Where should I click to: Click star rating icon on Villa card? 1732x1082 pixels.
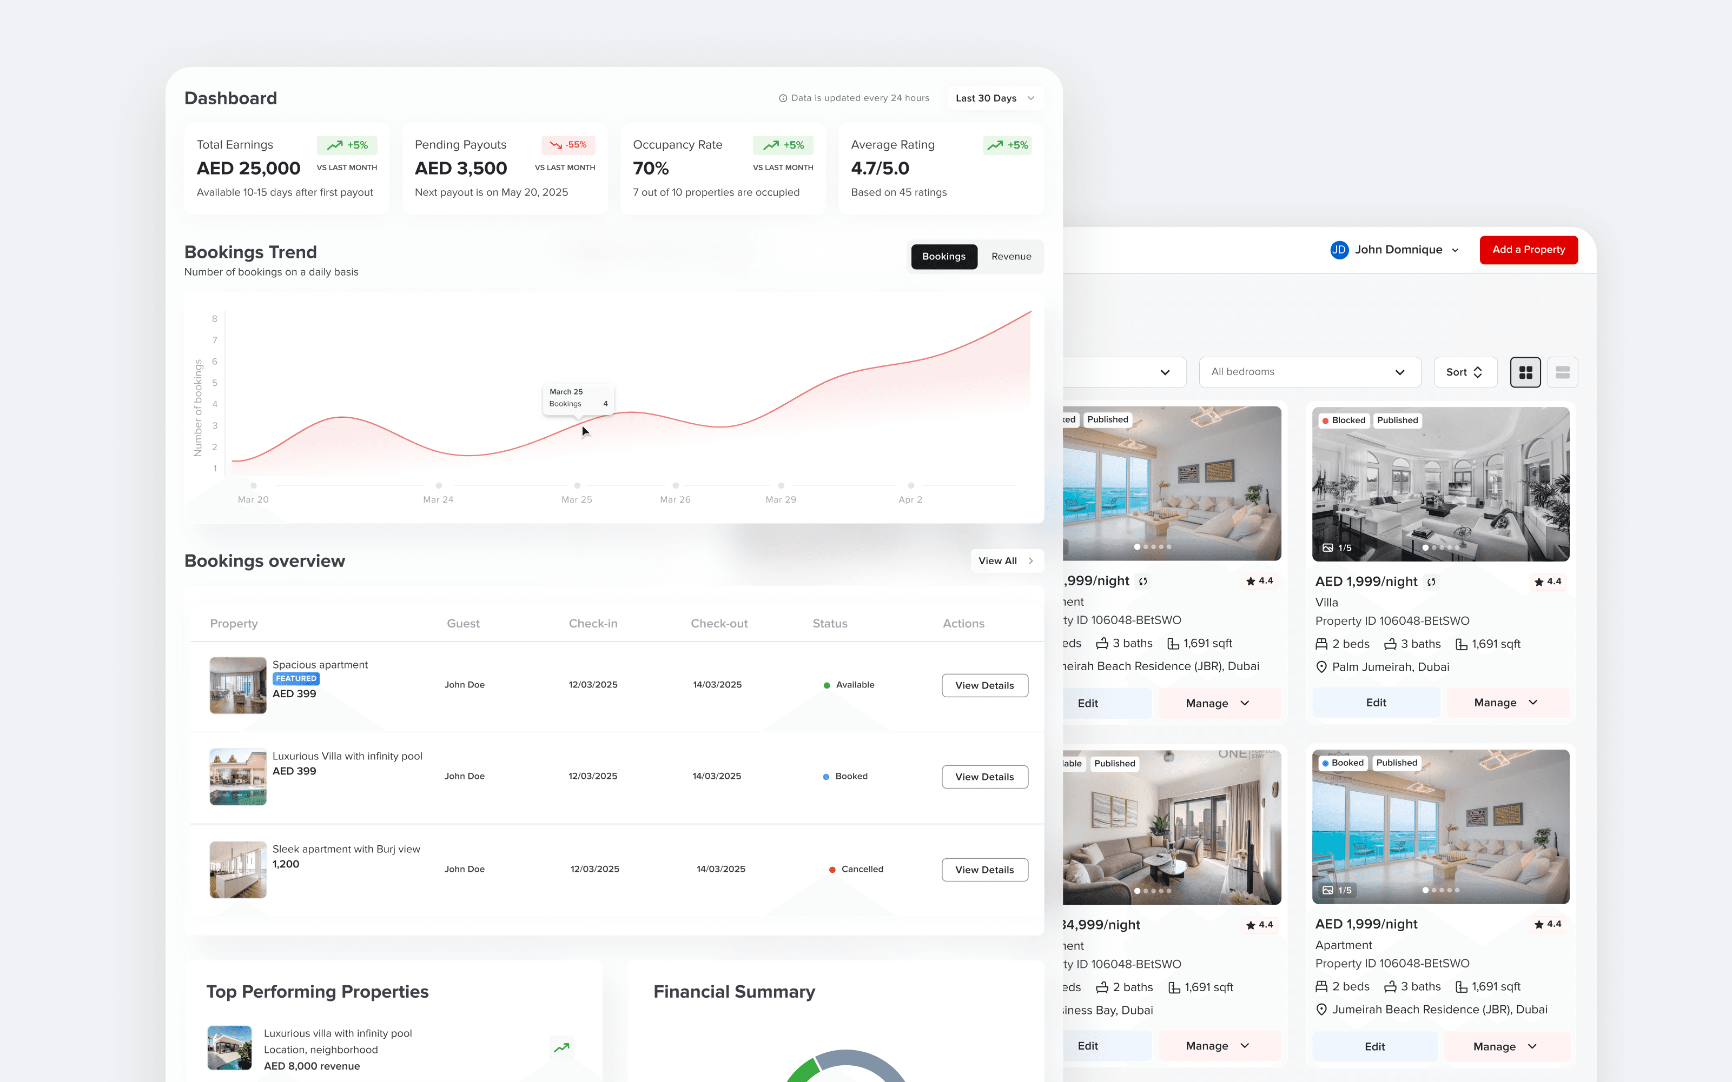point(1539,582)
